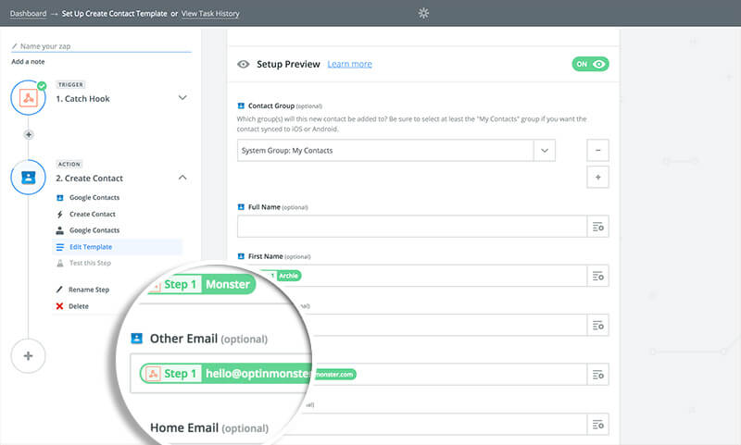Click the Full Name label icon
741x445 pixels.
pyautogui.click(x=241, y=207)
